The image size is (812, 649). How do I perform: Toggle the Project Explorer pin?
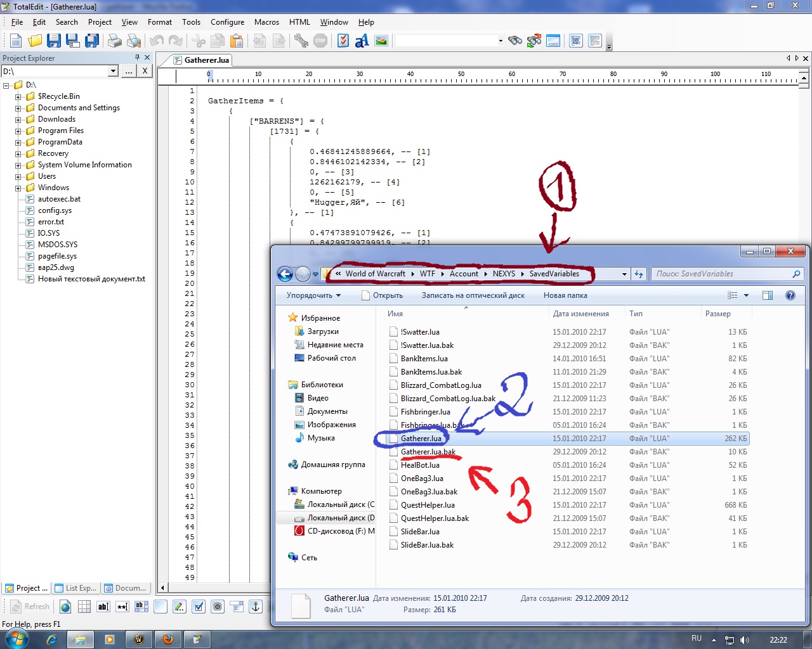137,58
